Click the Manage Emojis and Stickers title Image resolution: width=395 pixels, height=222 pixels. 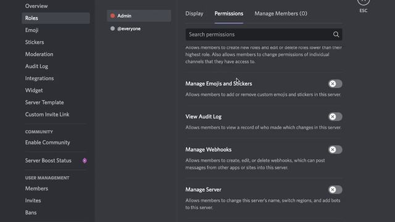point(218,84)
